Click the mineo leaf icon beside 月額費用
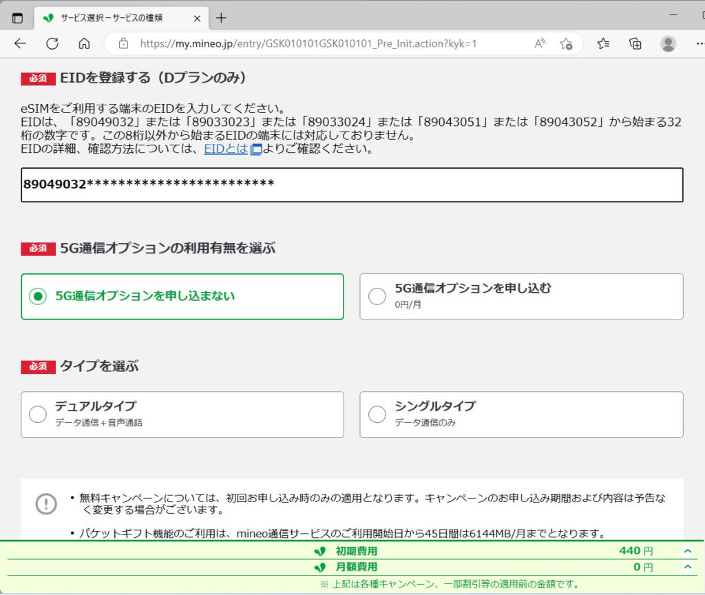The width and height of the screenshot is (705, 595). tap(319, 567)
